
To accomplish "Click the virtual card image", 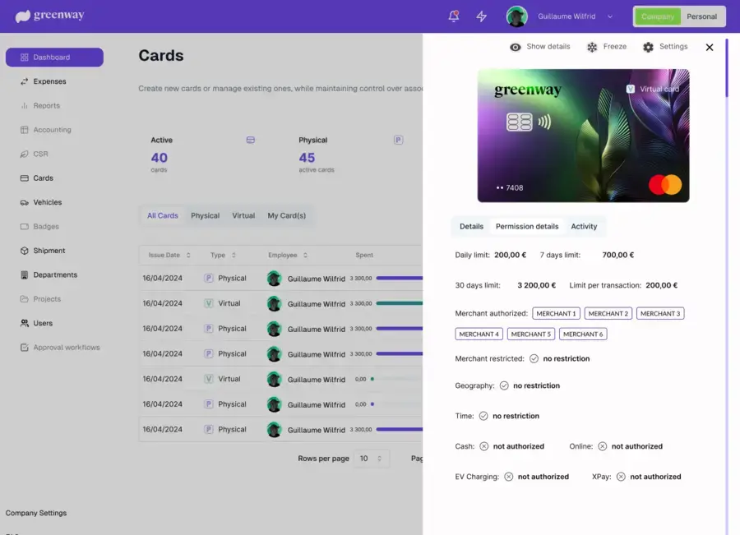I will click(583, 136).
